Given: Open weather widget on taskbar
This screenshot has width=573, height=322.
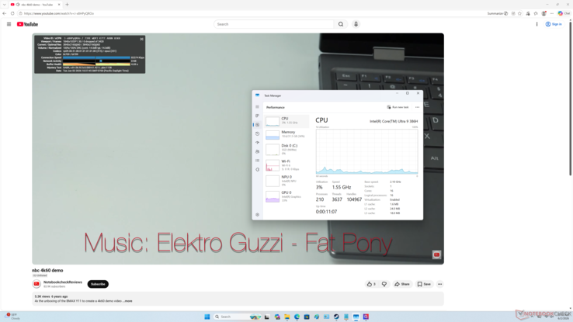Looking at the screenshot, I should pyautogui.click(x=12, y=316).
